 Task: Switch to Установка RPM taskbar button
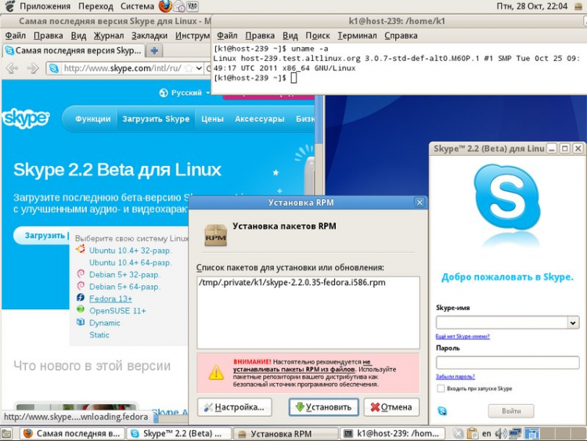(x=285, y=433)
